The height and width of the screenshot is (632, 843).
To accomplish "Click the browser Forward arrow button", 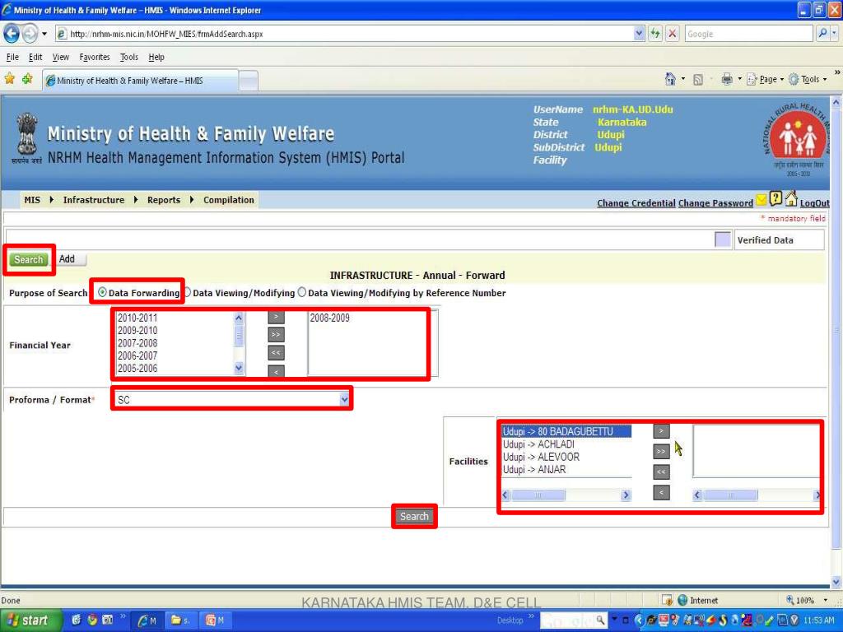I will point(30,34).
